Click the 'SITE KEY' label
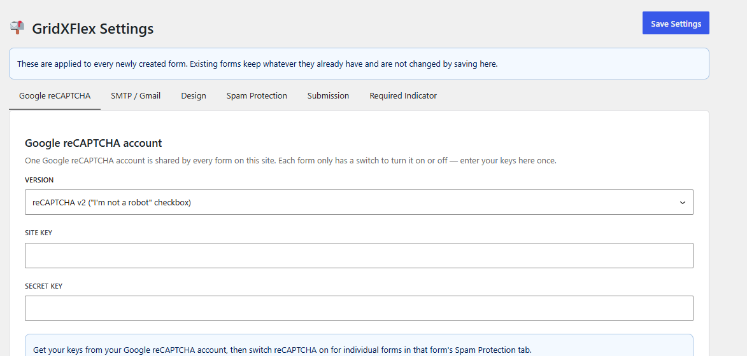Image resolution: width=747 pixels, height=356 pixels. 39,233
